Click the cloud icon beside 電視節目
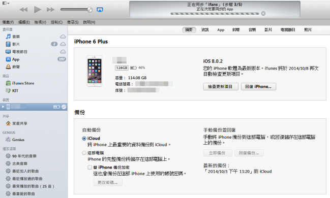The width and height of the screenshot is (330, 198). (x=63, y=52)
